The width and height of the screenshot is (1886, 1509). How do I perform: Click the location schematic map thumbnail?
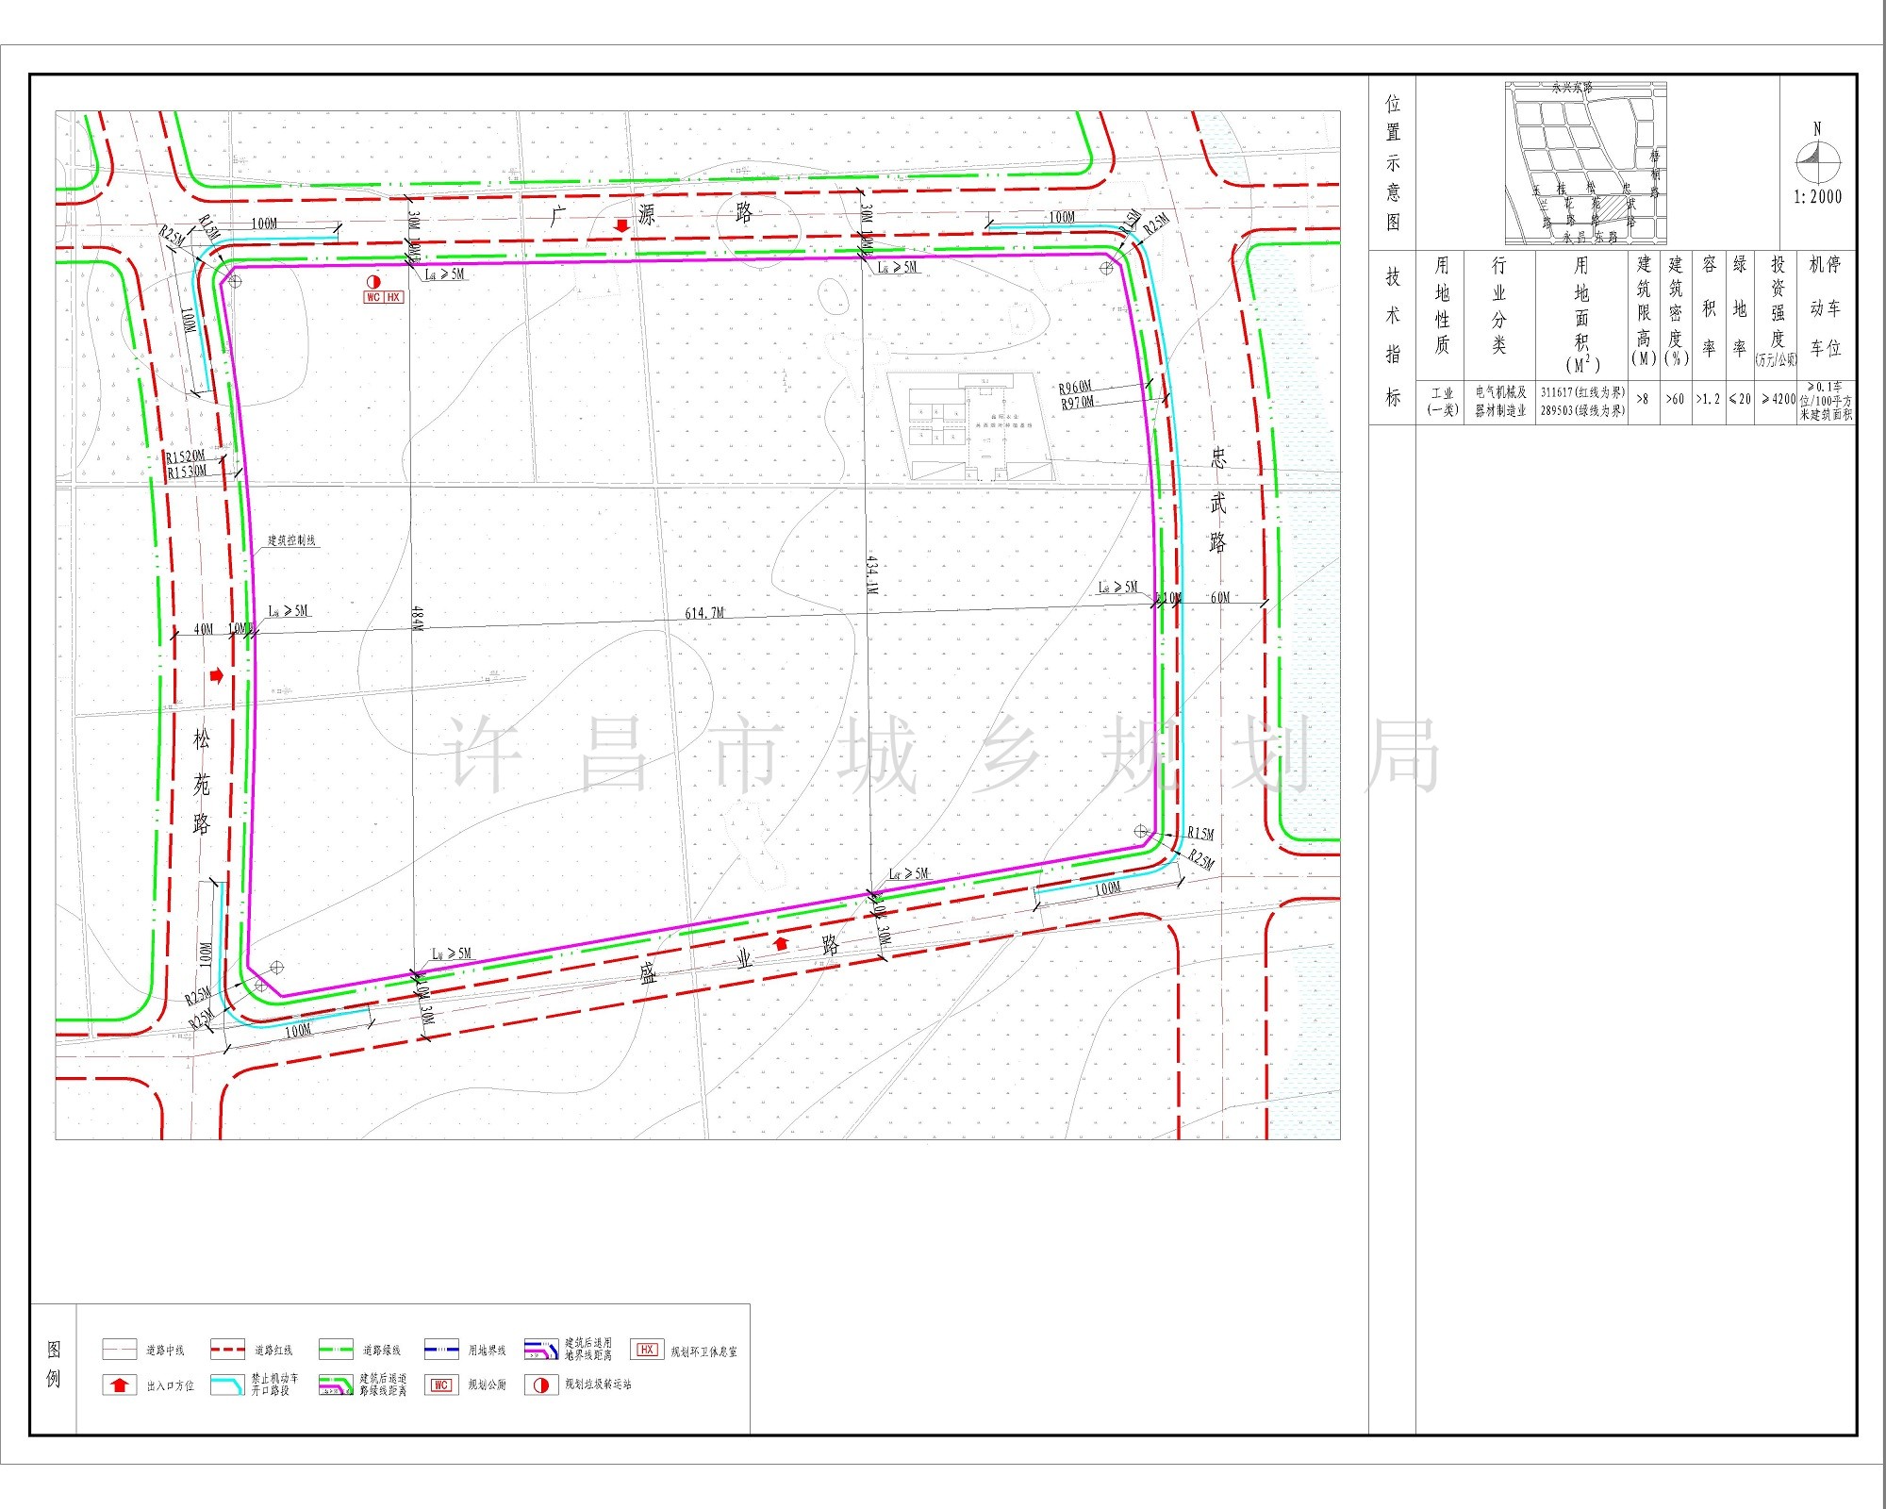coord(1585,163)
